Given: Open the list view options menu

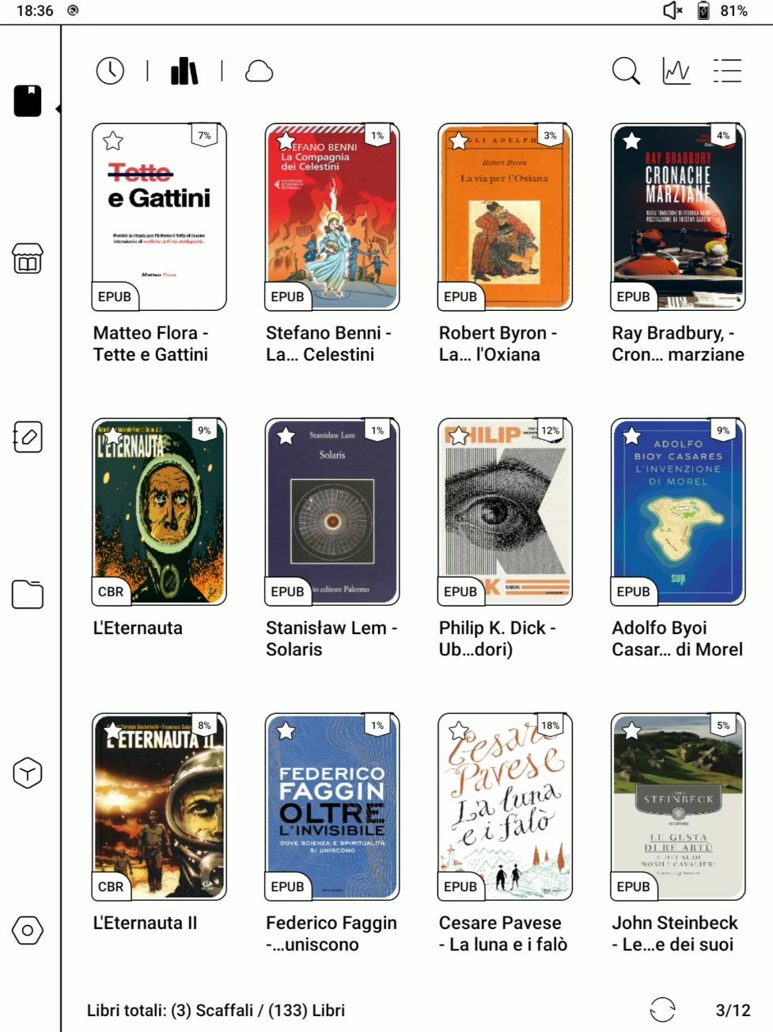Looking at the screenshot, I should click(x=727, y=71).
